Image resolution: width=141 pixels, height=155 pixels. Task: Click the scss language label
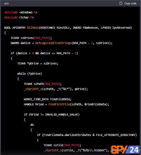[7, 3]
